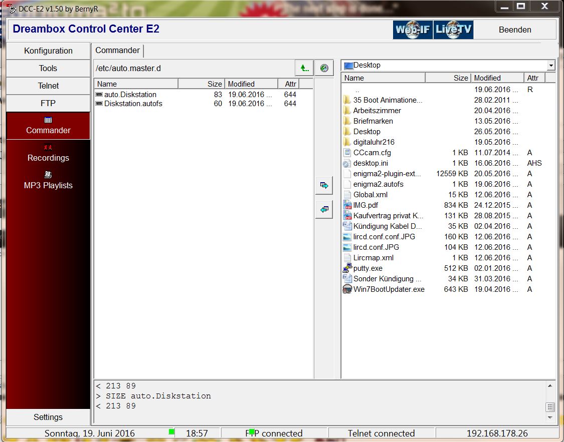Open Settings at the sidebar bottom

point(48,417)
